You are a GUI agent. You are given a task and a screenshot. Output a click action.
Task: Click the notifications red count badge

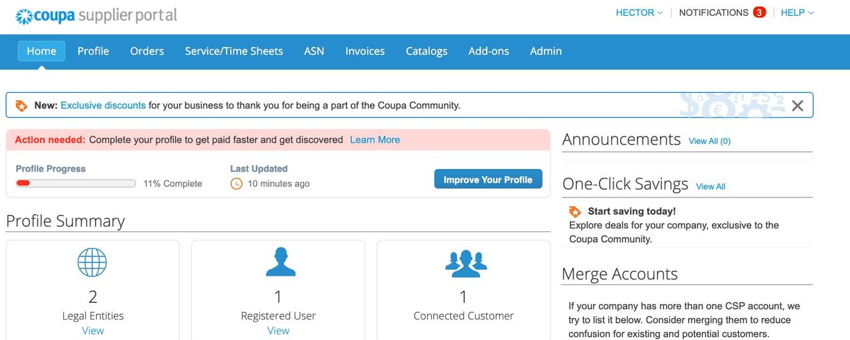[x=759, y=13]
